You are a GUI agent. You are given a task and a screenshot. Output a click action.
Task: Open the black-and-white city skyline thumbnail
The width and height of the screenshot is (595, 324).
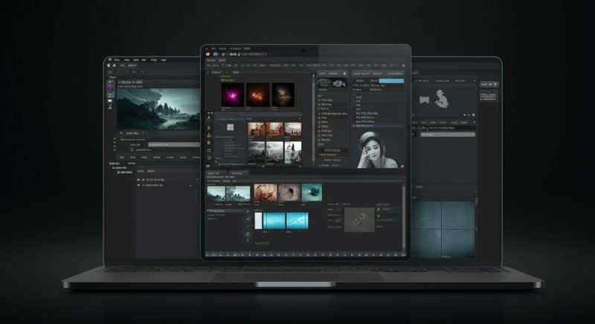coord(274,152)
